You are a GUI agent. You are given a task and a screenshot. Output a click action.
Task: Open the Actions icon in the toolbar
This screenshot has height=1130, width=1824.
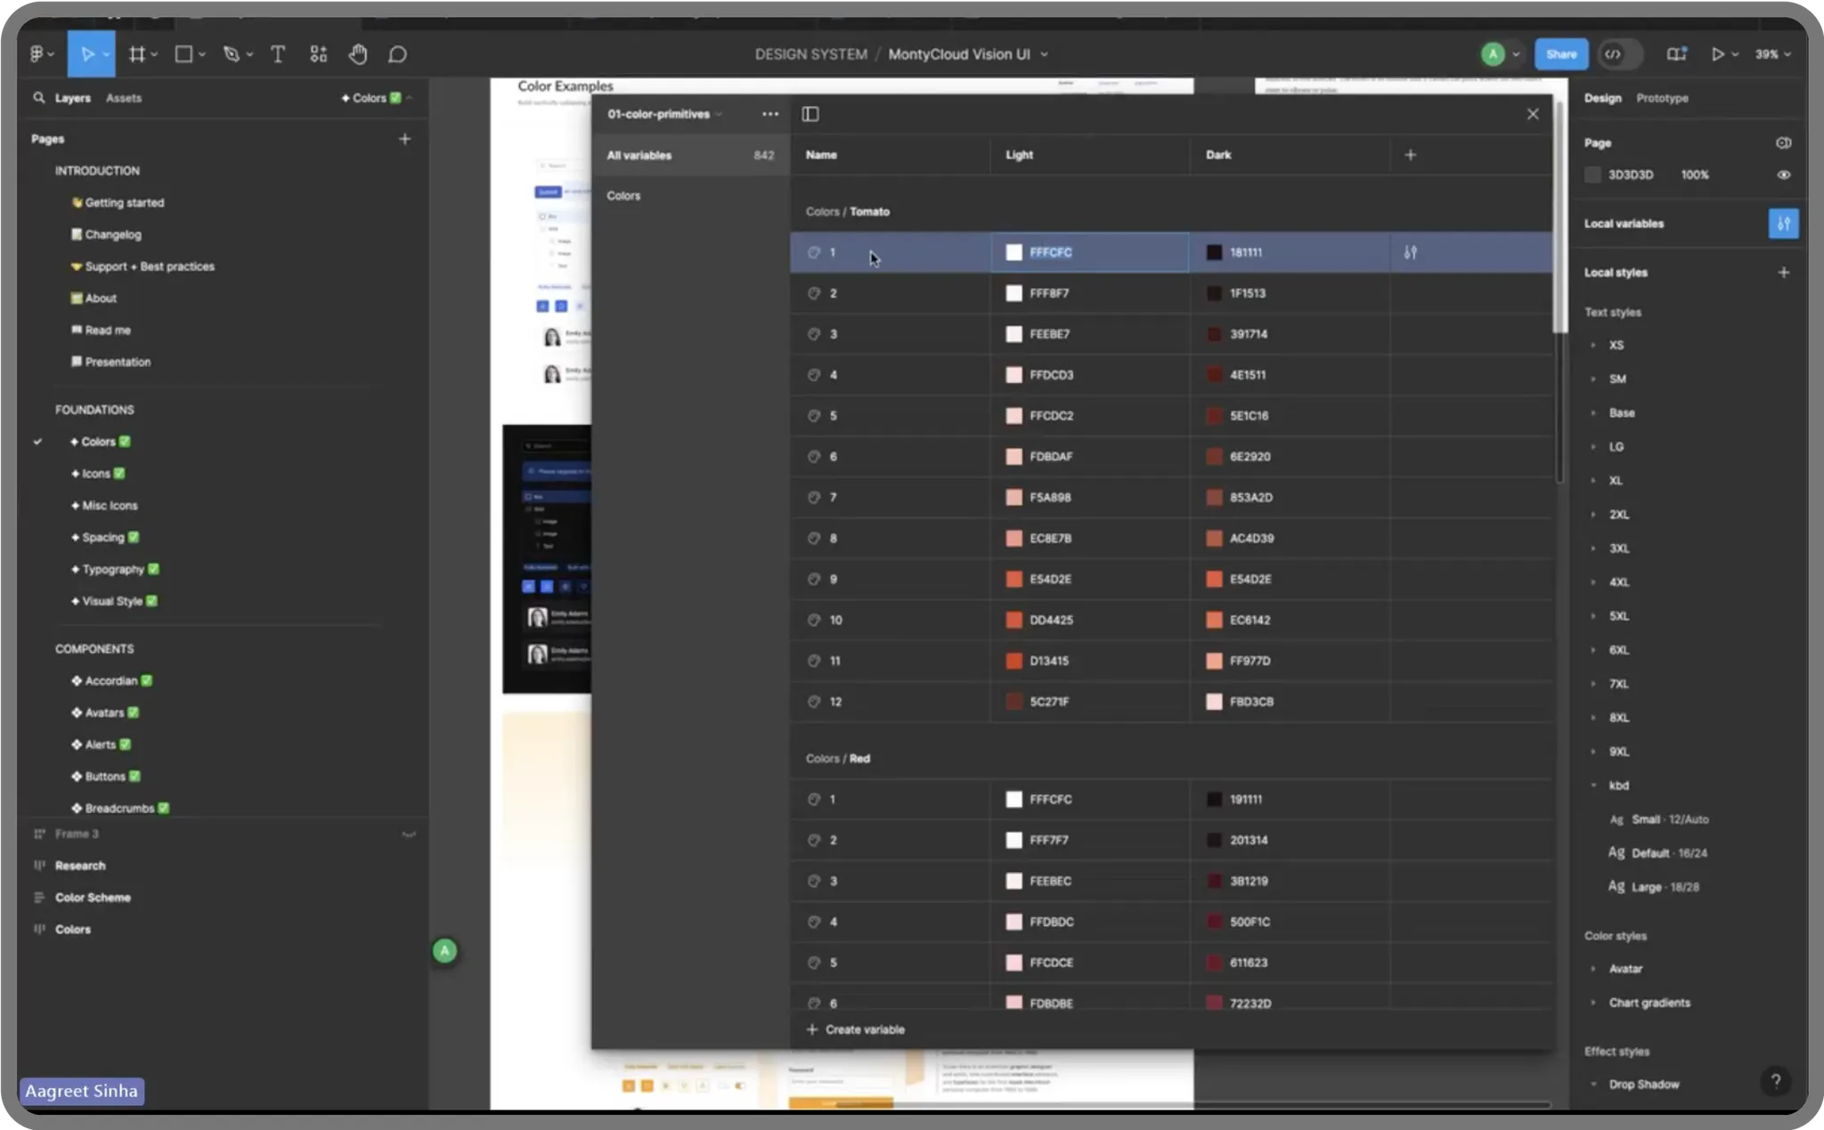click(319, 53)
